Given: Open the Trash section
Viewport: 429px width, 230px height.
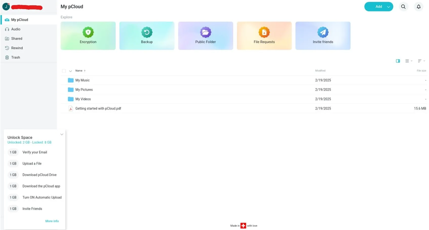Looking at the screenshot, I should click(29, 58).
